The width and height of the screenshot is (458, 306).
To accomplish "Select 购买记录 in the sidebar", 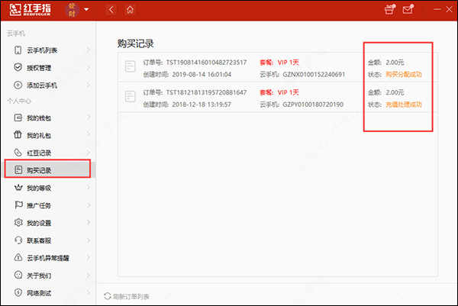I will coord(48,169).
